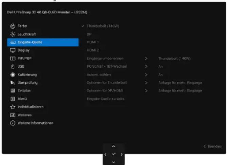Click the Dell UltraSharp monitor title text
The height and width of the screenshot is (165, 227).
(x=47, y=12)
